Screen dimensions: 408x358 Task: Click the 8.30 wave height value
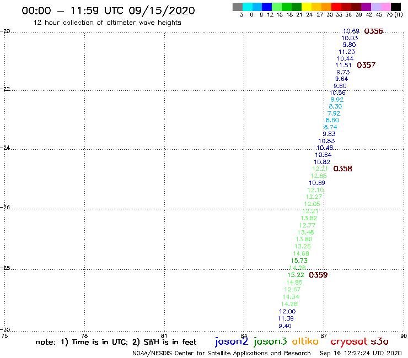(335, 107)
